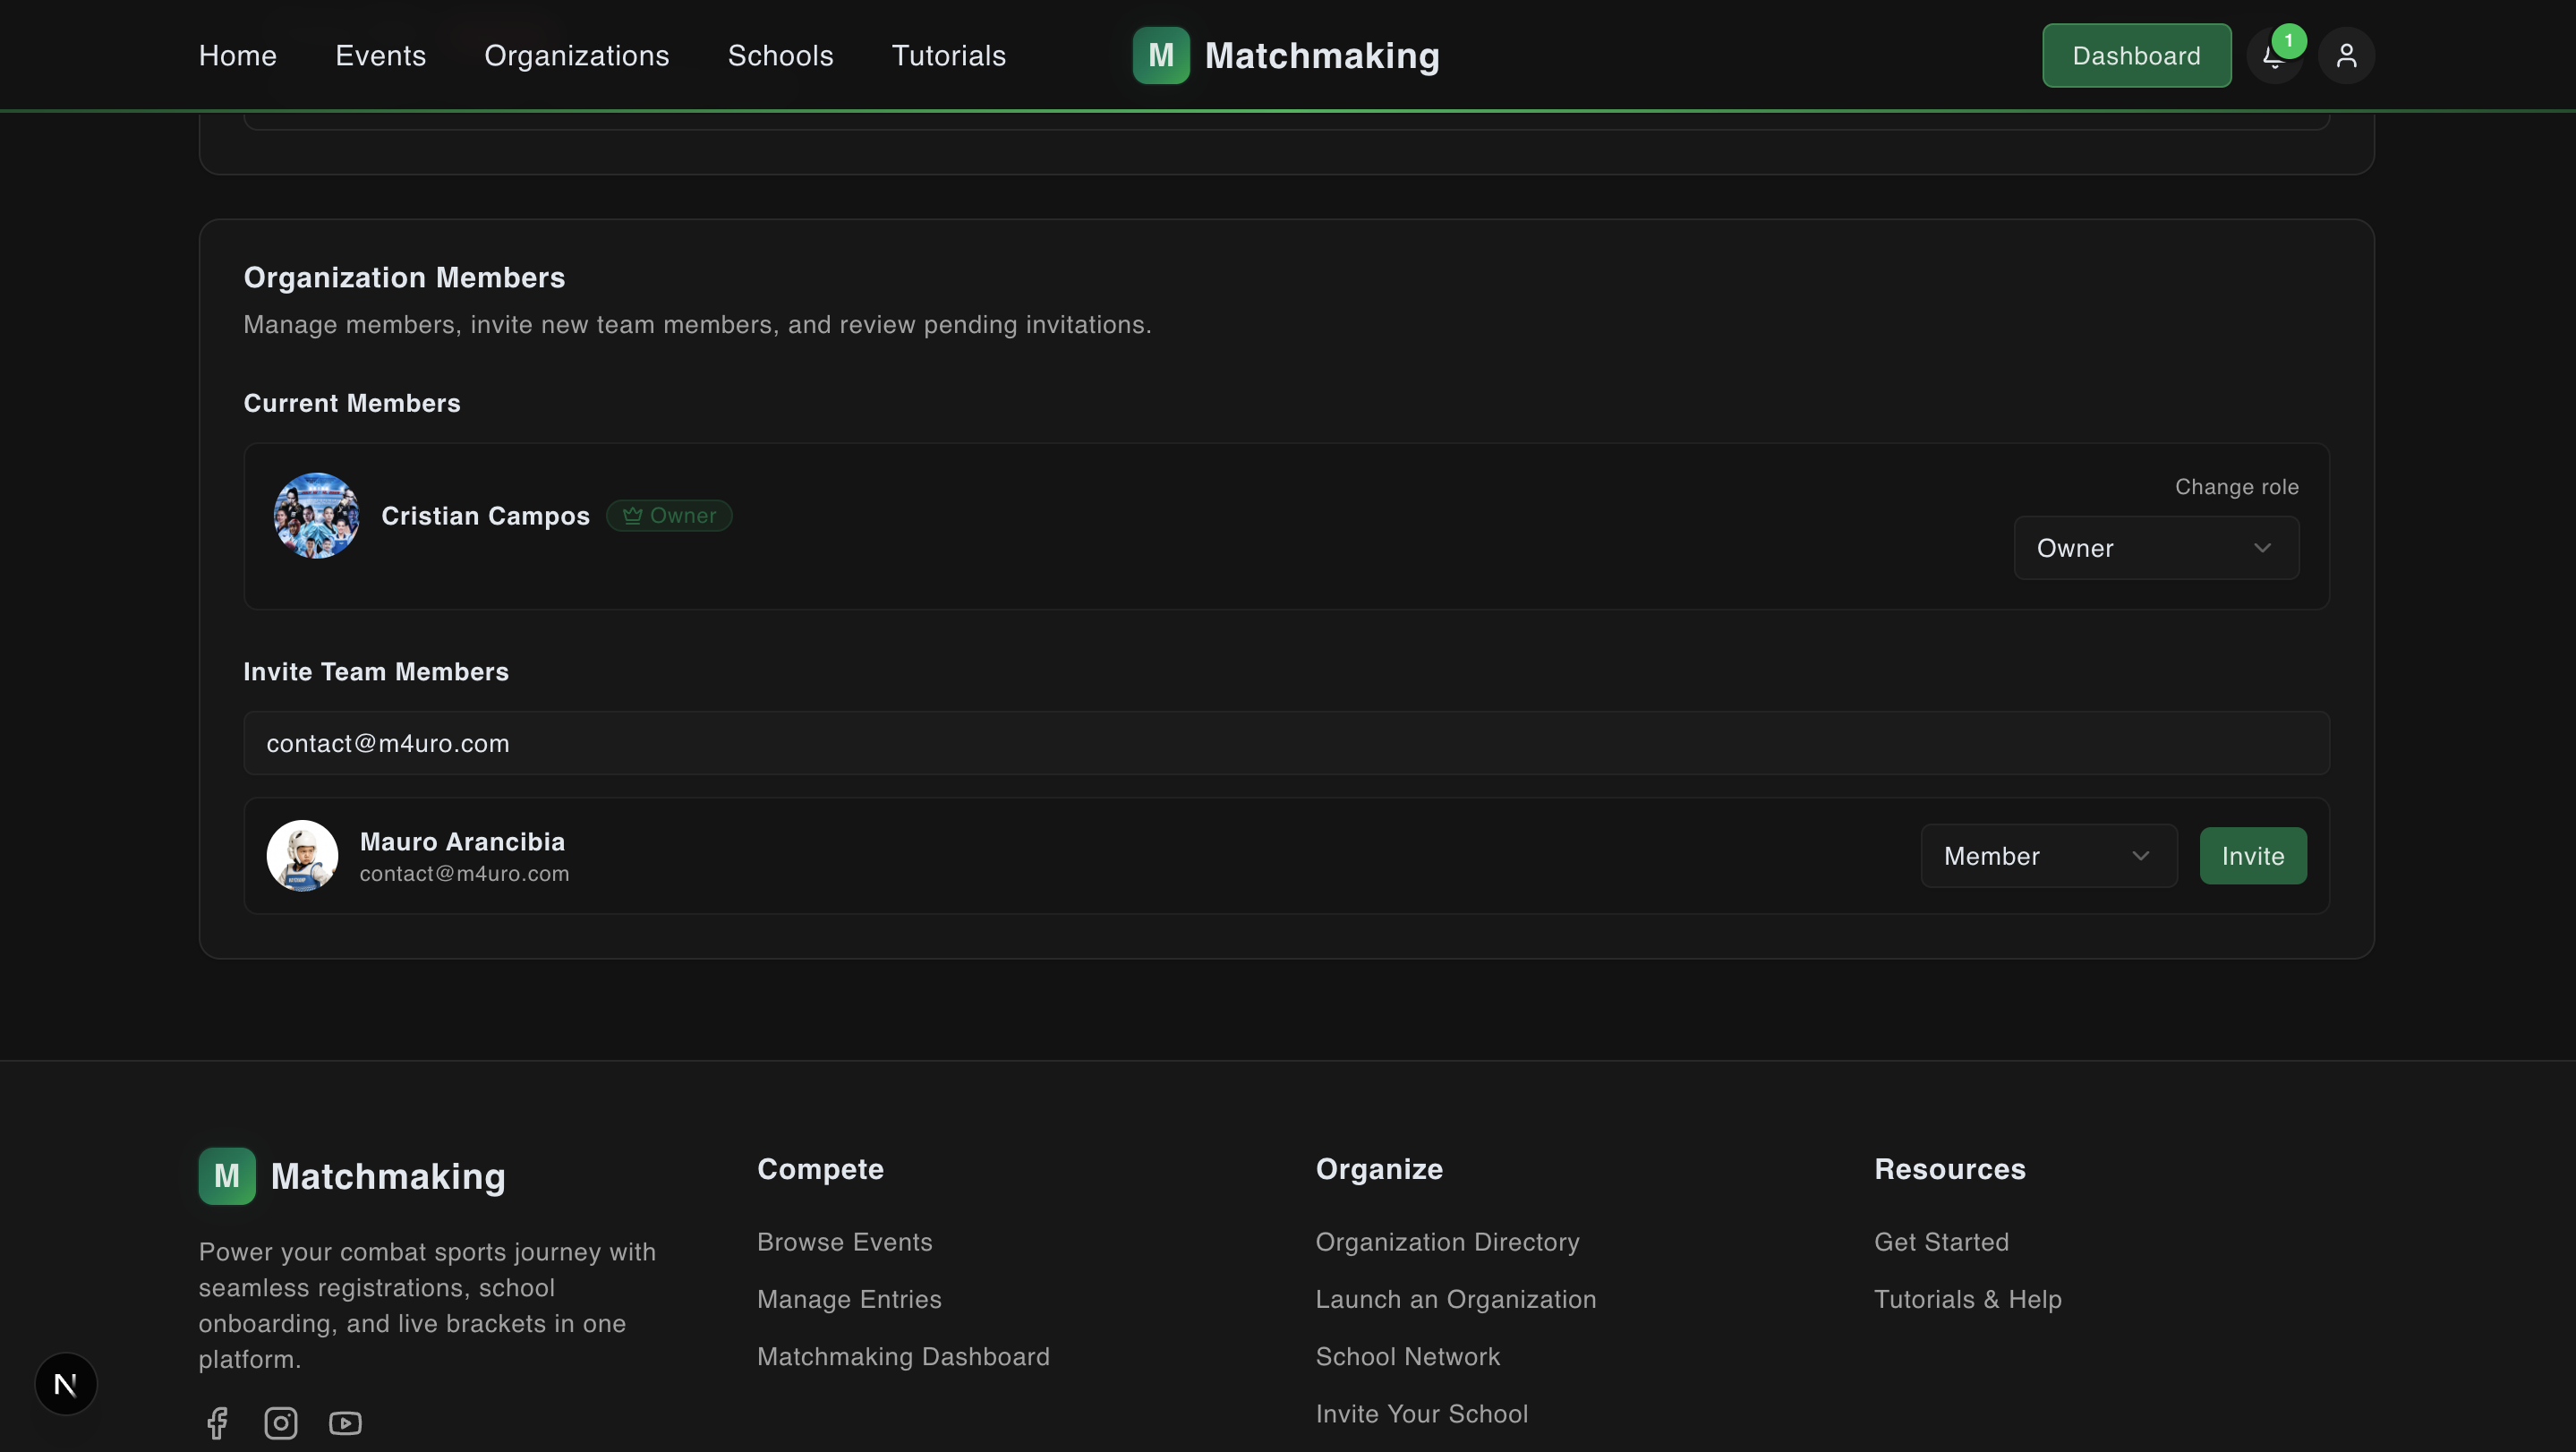Image resolution: width=2576 pixels, height=1452 pixels.
Task: Click the Resources footer heading
Action: tap(1949, 1170)
